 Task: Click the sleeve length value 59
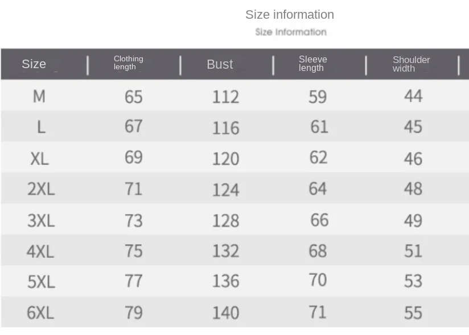(x=318, y=97)
